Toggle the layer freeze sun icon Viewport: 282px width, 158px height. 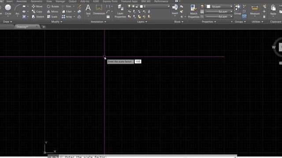click(x=133, y=7)
